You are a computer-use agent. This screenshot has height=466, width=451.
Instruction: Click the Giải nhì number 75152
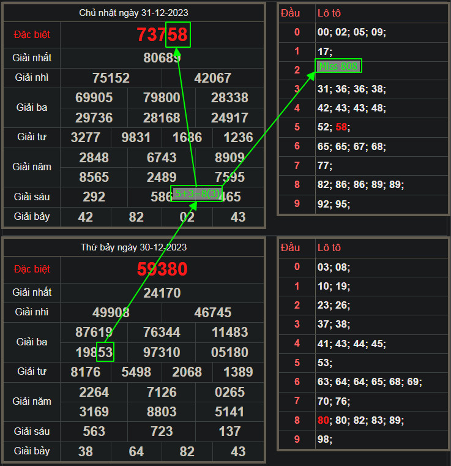click(x=111, y=78)
